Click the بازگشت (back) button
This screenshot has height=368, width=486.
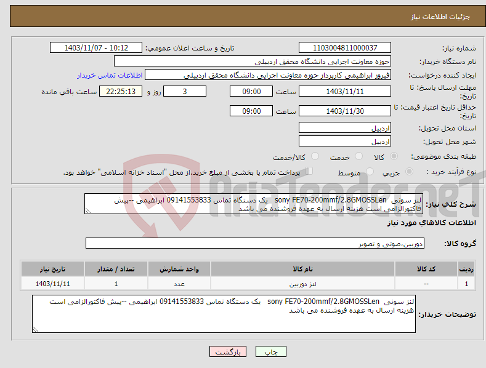click(228, 351)
